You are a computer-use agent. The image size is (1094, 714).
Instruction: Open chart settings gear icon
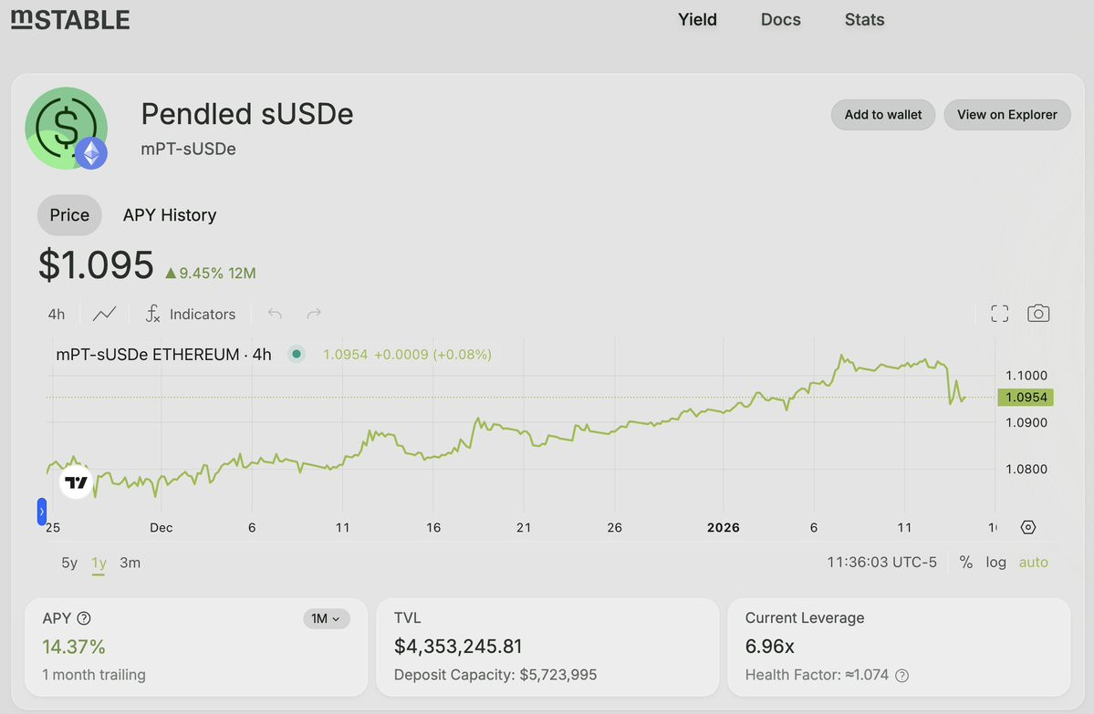click(x=1028, y=527)
